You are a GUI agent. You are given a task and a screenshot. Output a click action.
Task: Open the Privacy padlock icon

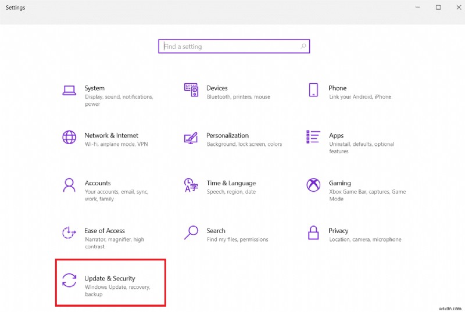(313, 233)
